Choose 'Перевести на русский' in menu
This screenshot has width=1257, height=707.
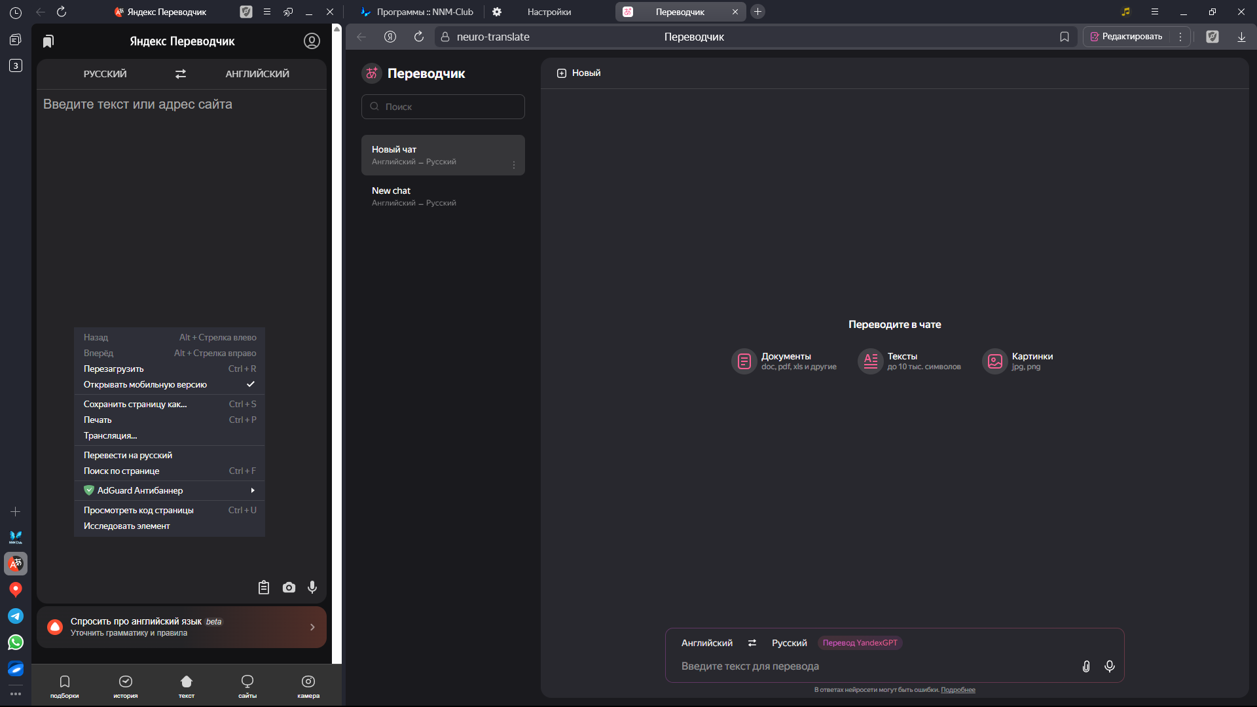(170, 456)
